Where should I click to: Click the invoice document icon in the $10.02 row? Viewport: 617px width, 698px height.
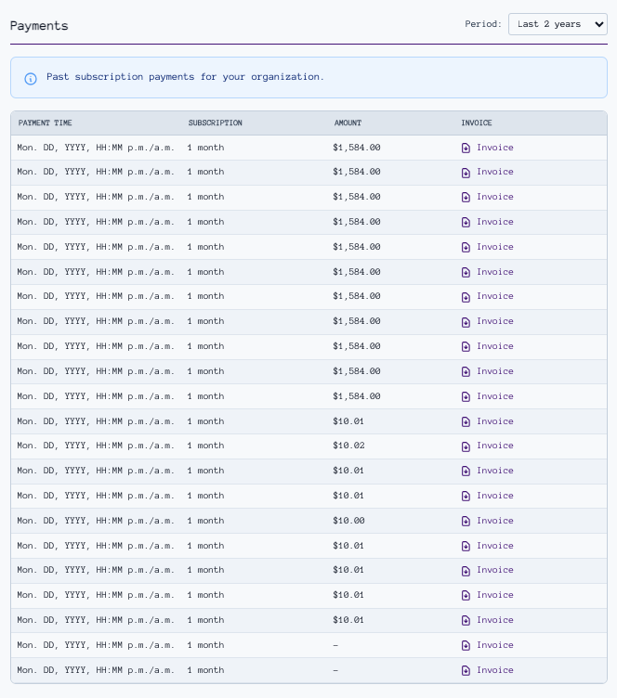466,446
